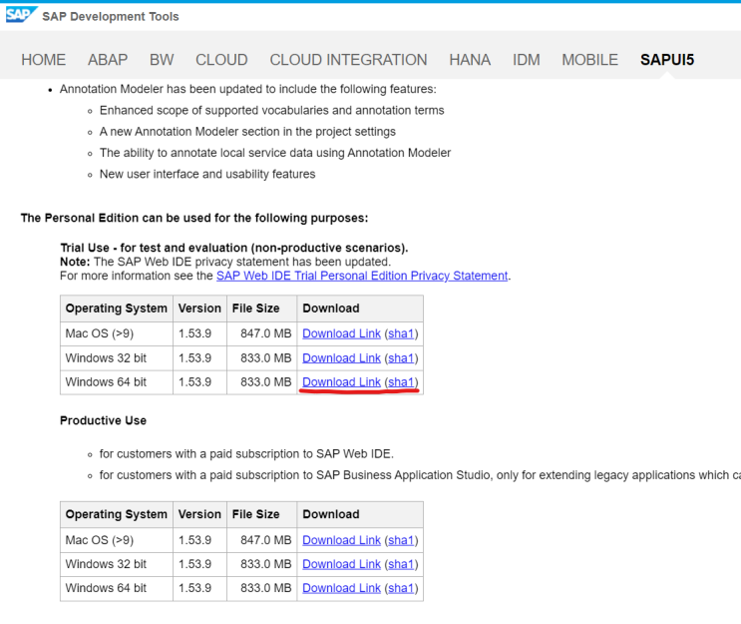The width and height of the screenshot is (741, 624).
Task: Open sha1 link for Trial Mac OS
Action: (401, 333)
